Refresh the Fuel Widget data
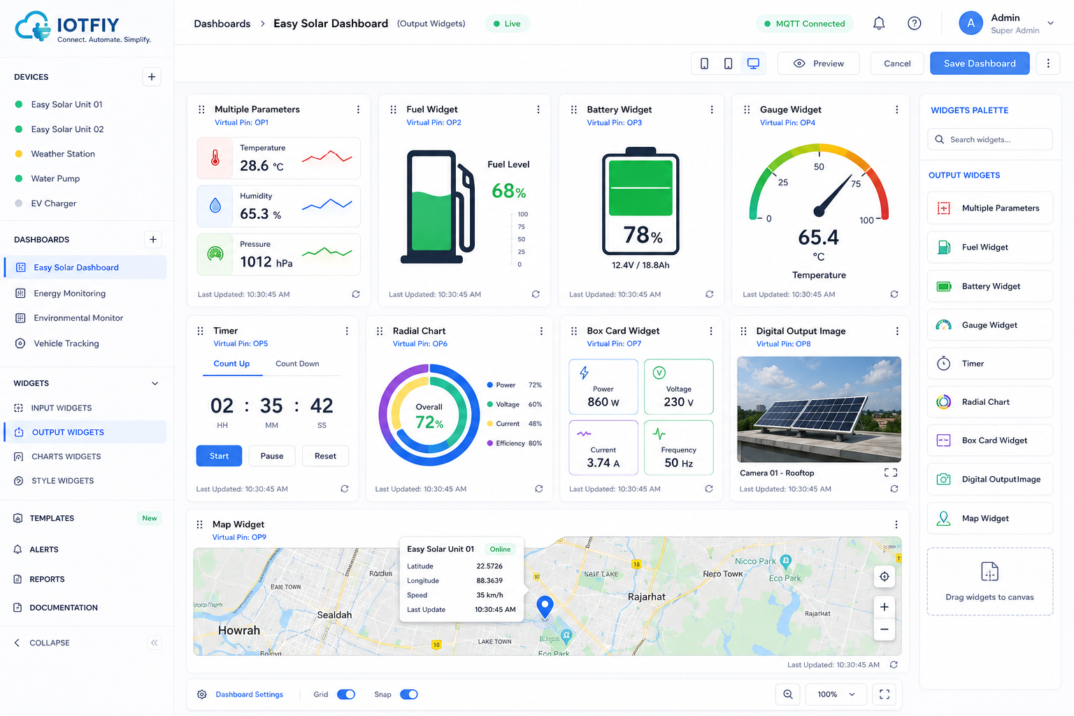The image size is (1074, 716). 536,294
